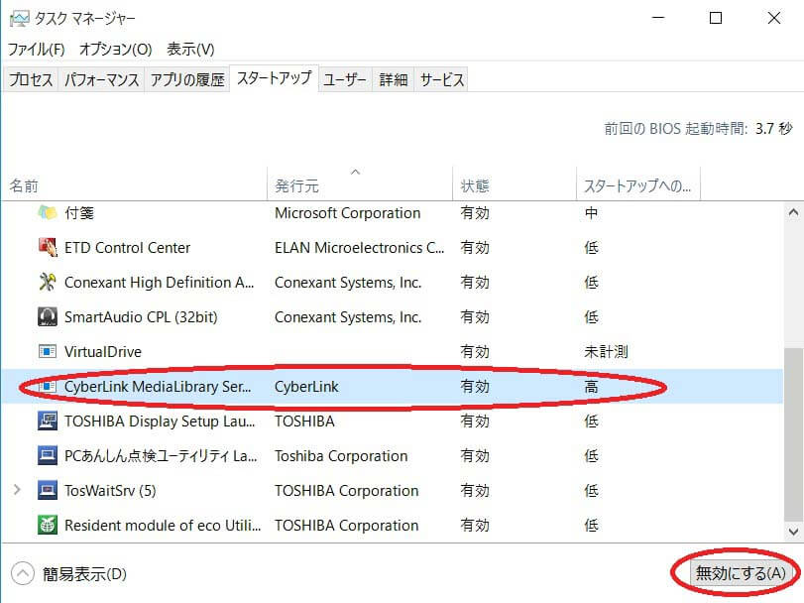Image resolution: width=804 pixels, height=603 pixels.
Task: Click ELAN Microelectronics publisher cell
Action: click(x=360, y=248)
